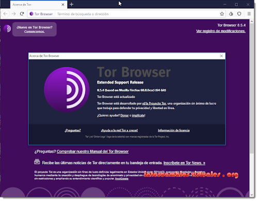Bookmark this page with the star icon

pyautogui.click(x=222, y=14)
